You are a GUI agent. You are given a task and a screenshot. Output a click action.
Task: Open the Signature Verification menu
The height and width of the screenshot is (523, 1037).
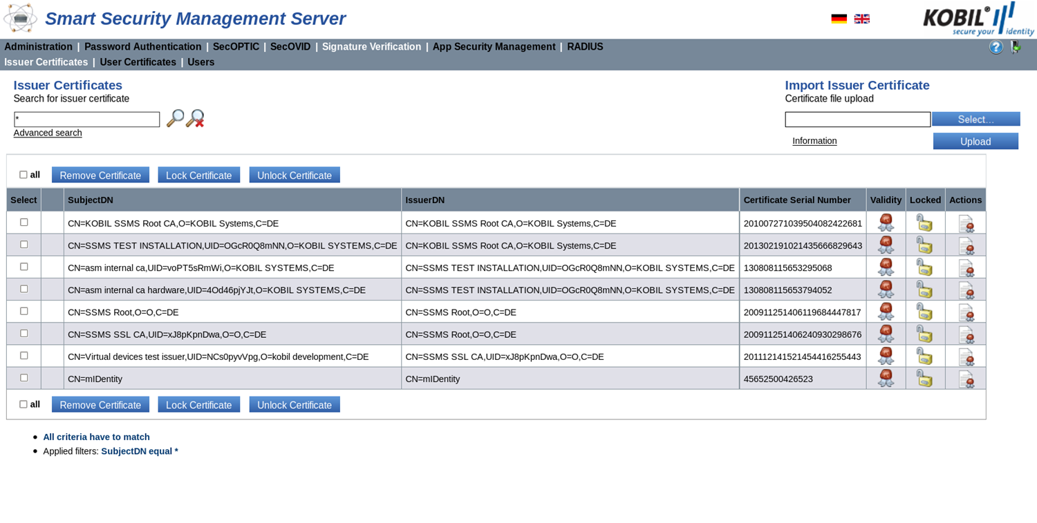click(371, 47)
